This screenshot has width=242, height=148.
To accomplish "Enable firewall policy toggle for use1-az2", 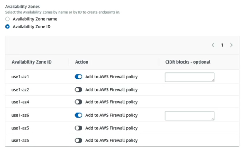I will 78,90.
